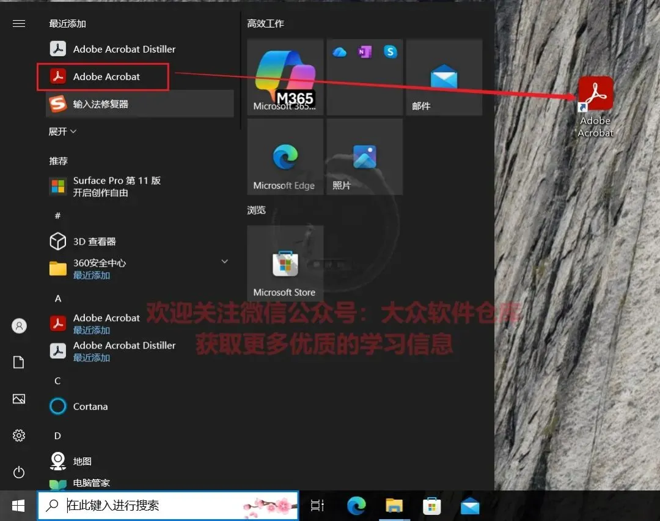Image resolution: width=660 pixels, height=521 pixels.
Task: Select the D letter group header
Action: pos(57,435)
